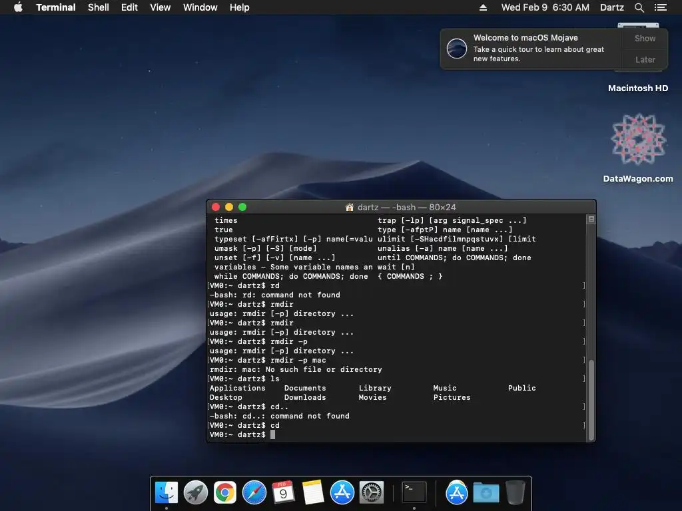Launch Safari from the Dock
Screen dimensions: 682x511
tap(254, 492)
